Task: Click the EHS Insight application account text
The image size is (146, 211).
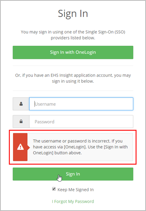Action: pos(73,78)
